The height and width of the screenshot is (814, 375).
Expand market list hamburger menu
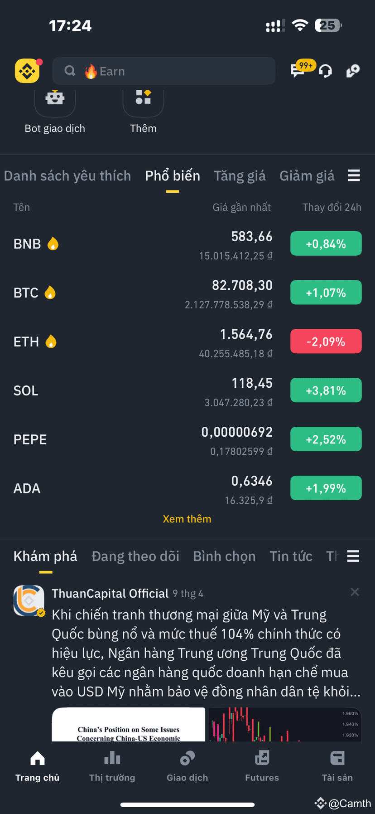(x=354, y=175)
